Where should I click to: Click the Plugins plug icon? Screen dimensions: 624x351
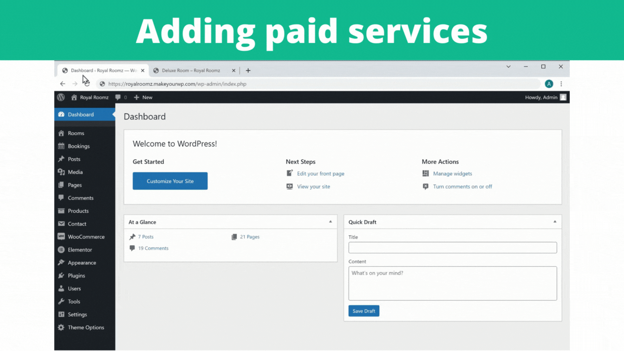[x=61, y=276]
